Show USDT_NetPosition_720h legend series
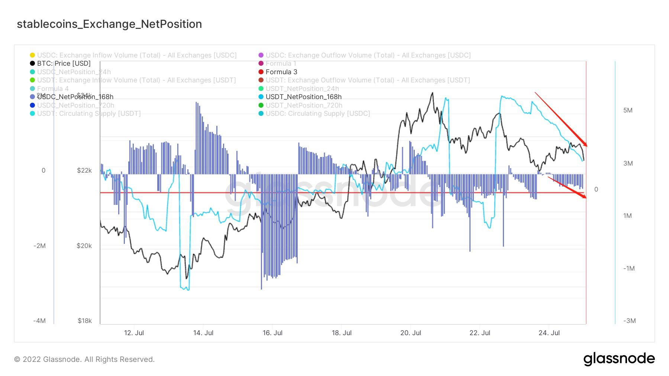The image size is (669, 376). point(304,105)
